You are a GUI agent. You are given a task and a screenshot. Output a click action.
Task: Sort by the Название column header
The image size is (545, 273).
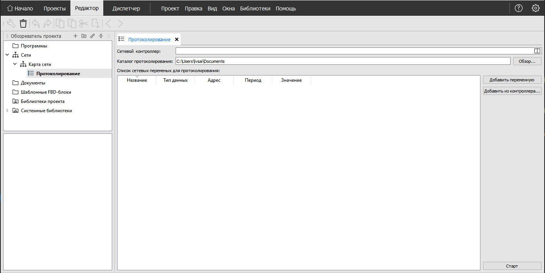pos(137,80)
